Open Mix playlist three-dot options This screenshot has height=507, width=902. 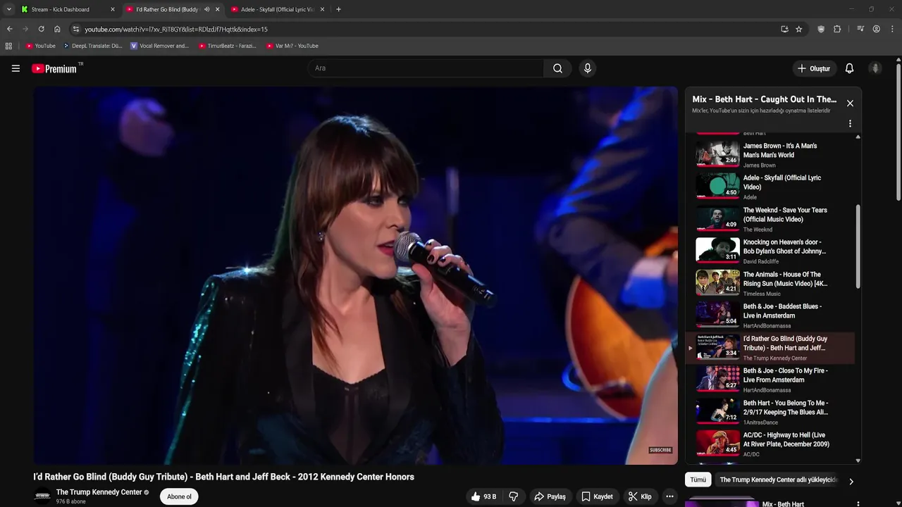[x=850, y=123]
